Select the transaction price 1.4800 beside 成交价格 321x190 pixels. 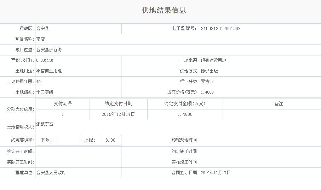(x=207, y=92)
